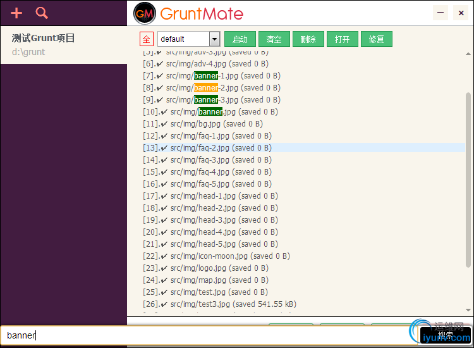Click the 修复 repair button
Screen dimensions: 474x348
(377, 39)
